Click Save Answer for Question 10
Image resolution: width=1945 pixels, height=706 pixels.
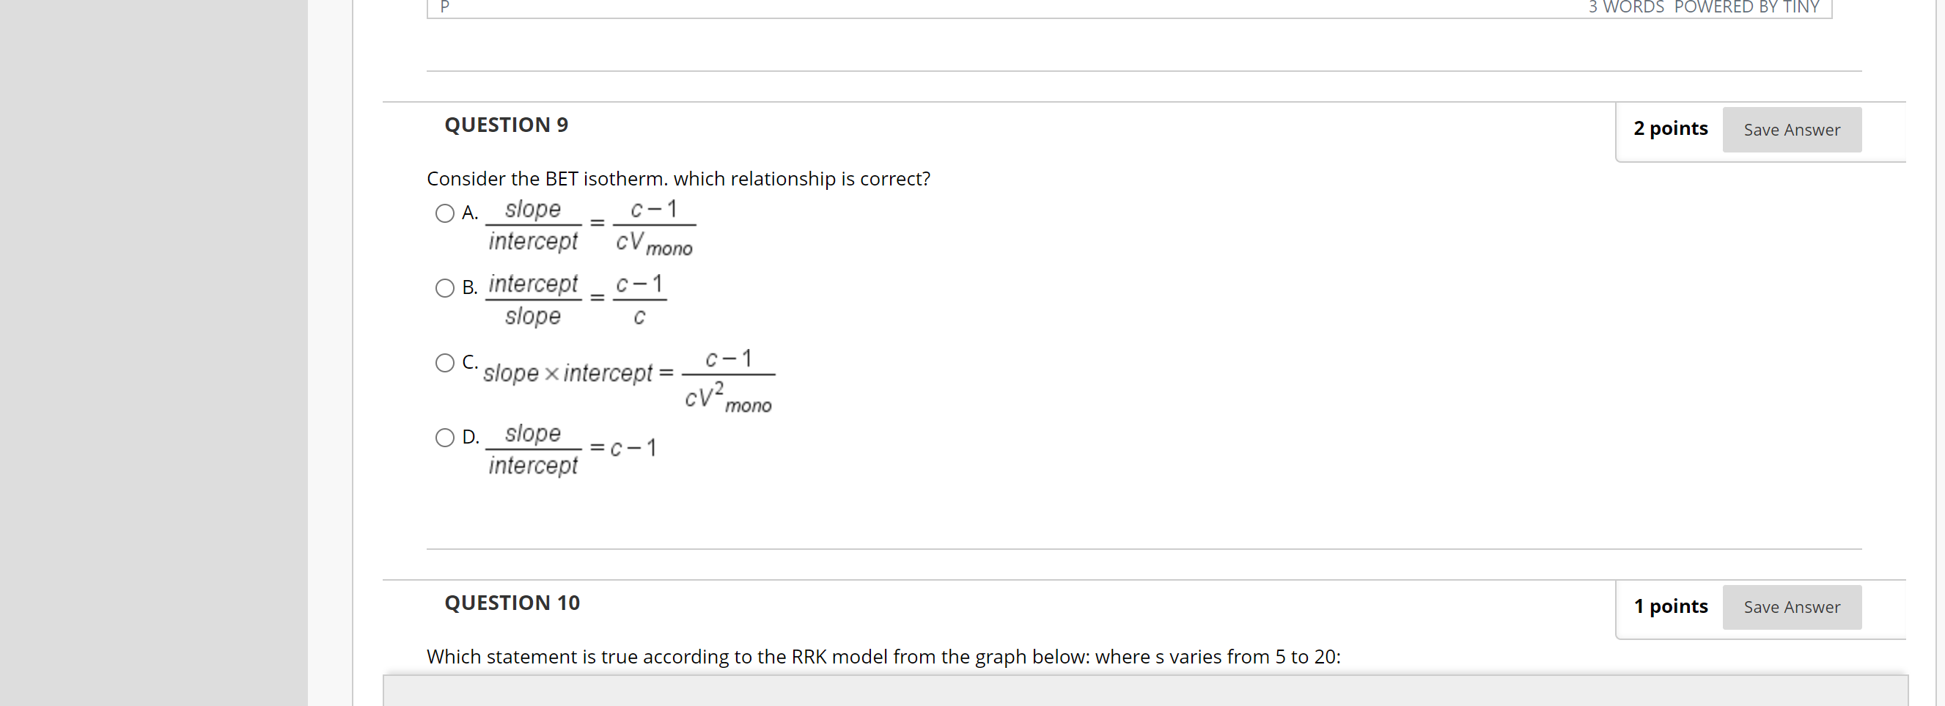1792,606
